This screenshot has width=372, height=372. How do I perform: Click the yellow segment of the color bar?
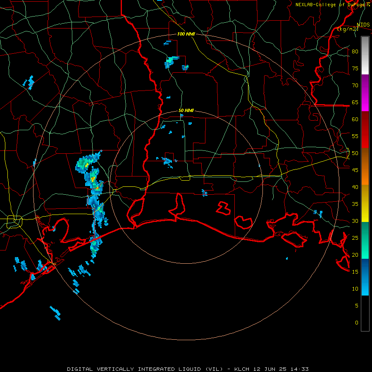[365, 203]
